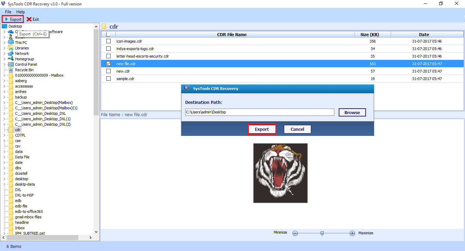465x251 pixels.
Task: Click the Exit toolbar icon
Action: tap(33, 19)
